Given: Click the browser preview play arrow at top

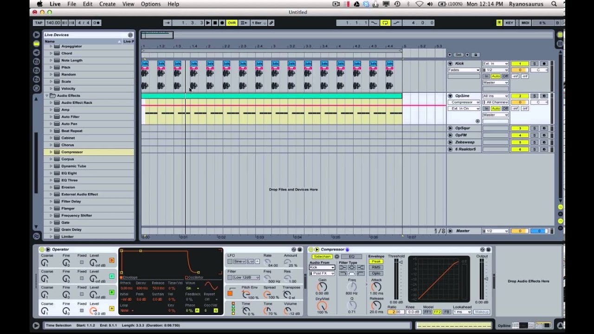Looking at the screenshot, I should (36, 35).
